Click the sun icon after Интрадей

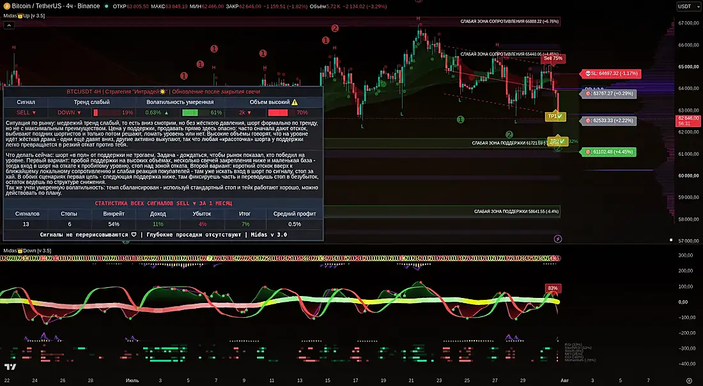pos(162,91)
